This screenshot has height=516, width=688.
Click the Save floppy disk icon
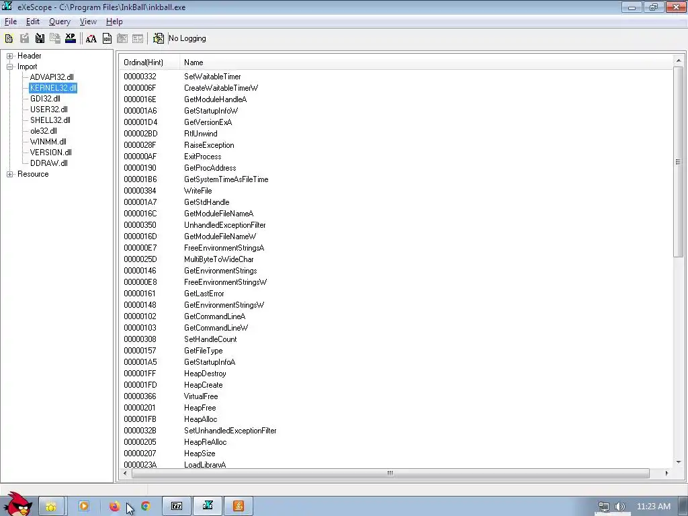(x=40, y=38)
